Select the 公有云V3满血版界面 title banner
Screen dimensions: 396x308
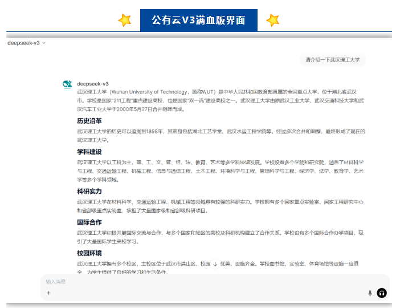tap(199, 20)
